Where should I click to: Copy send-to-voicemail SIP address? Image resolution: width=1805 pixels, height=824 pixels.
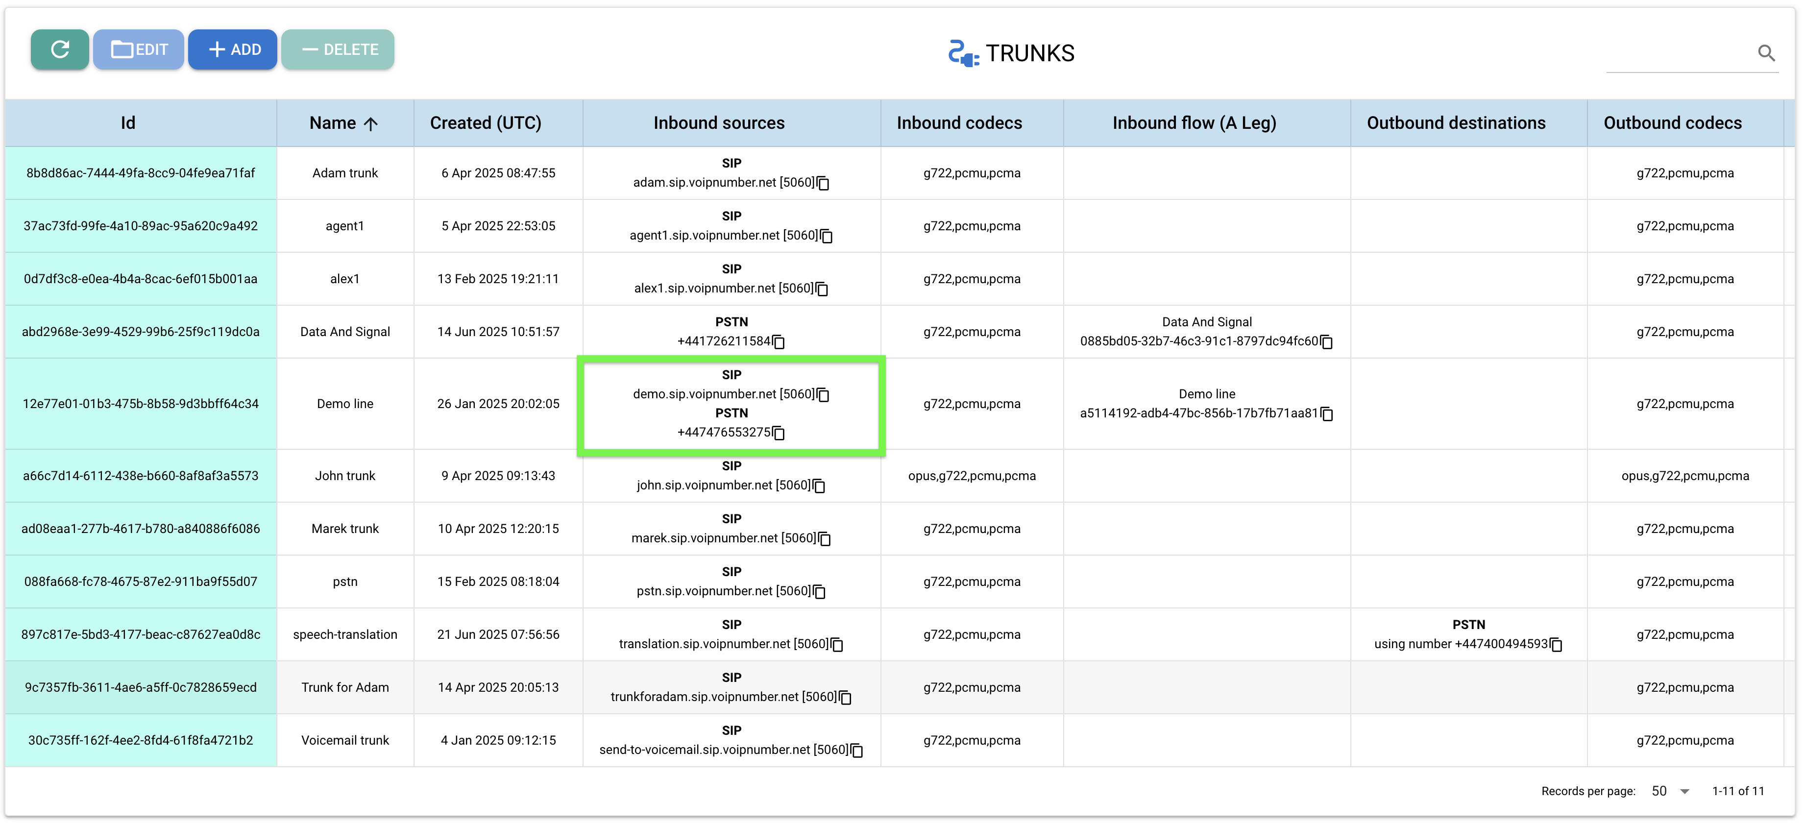856,751
